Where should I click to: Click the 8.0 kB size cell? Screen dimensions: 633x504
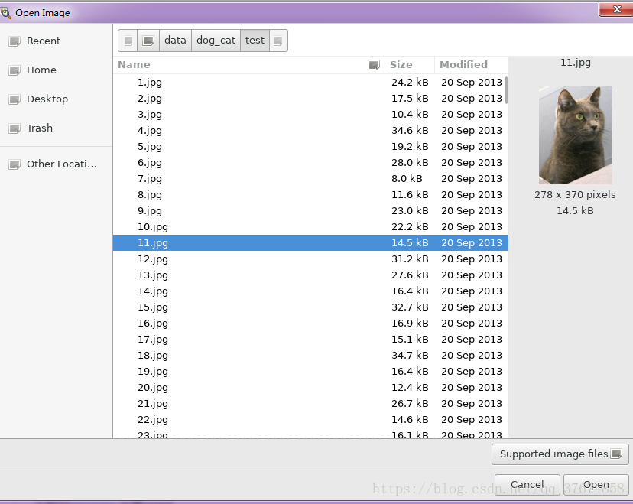[407, 179]
